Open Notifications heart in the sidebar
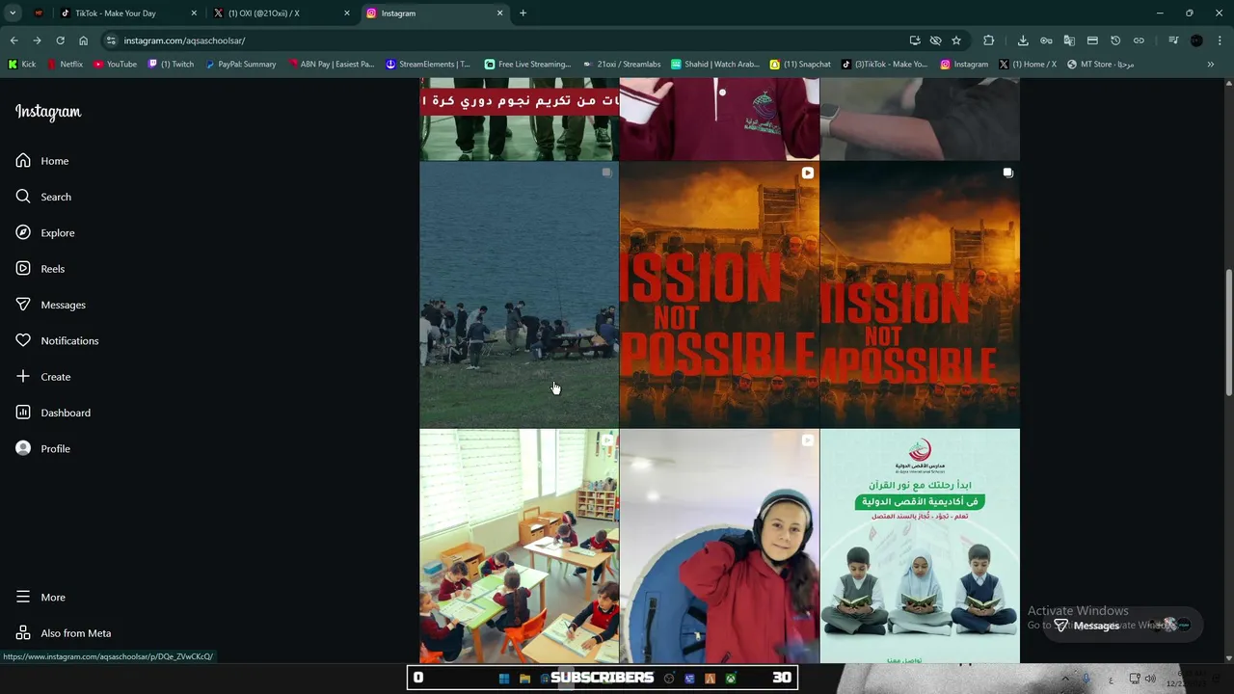 [x=57, y=340]
